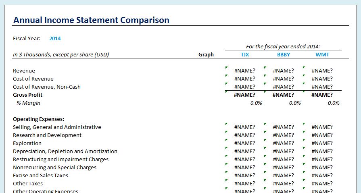Select the Cost of Revenue row label

pos(33,79)
